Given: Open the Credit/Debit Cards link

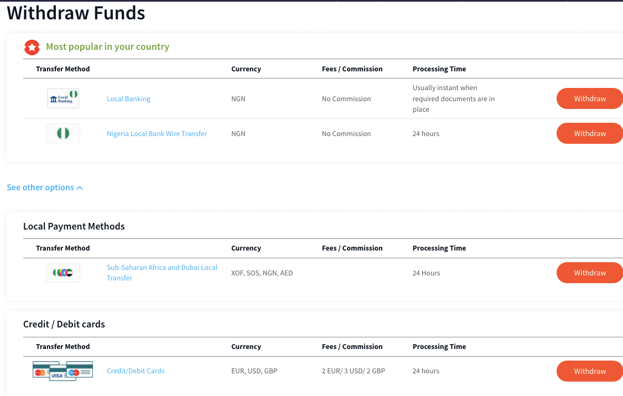Looking at the screenshot, I should pos(136,371).
